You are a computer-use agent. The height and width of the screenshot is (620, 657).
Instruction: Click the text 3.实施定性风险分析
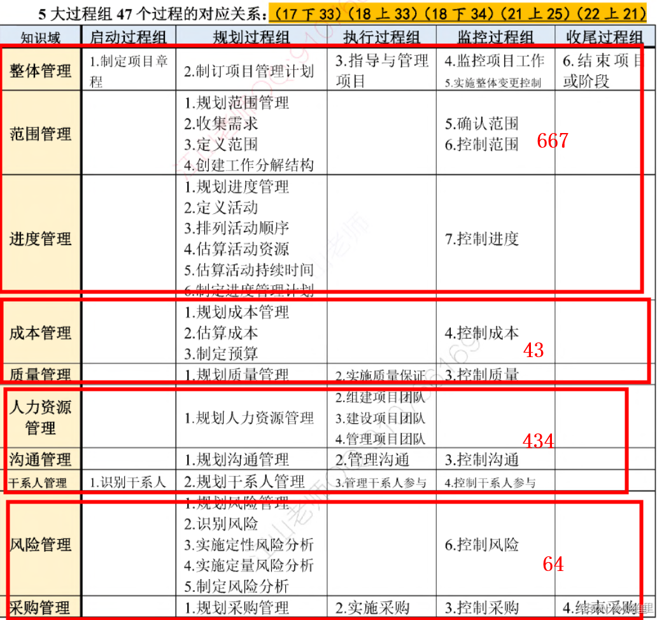coord(249,545)
